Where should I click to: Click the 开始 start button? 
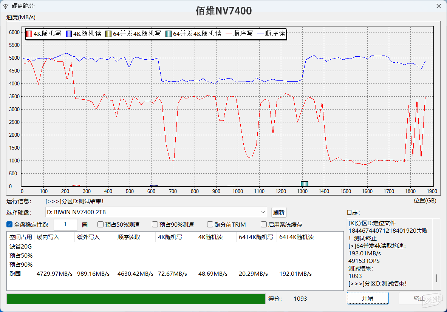[x=368, y=298]
